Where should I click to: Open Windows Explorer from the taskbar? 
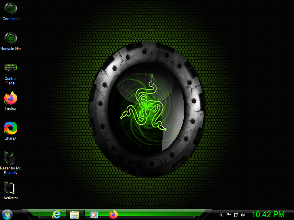75,215
